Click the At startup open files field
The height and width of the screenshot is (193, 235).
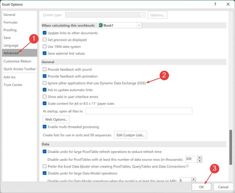tap(139, 111)
